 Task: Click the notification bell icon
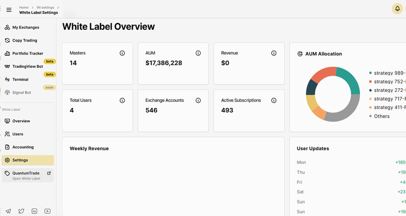pyautogui.click(x=397, y=9)
